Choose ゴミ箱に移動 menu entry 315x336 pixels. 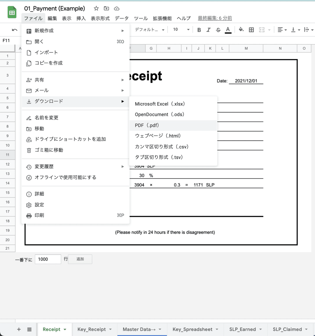76,150
